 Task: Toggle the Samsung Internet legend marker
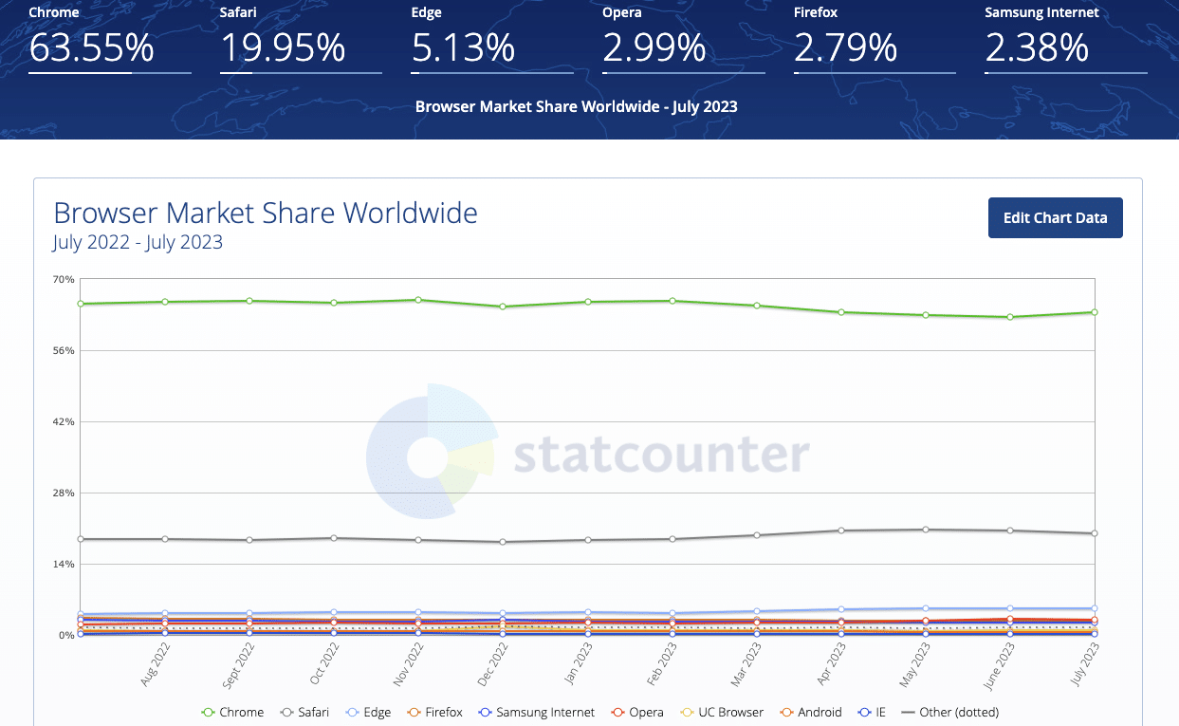point(484,712)
